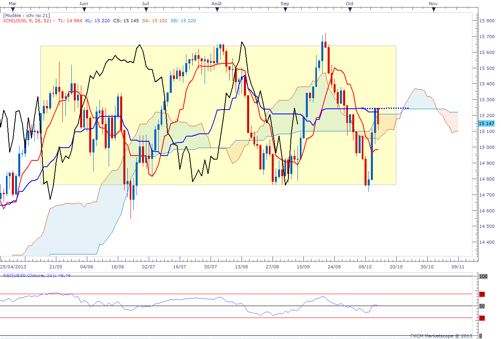The height and width of the screenshot is (339, 501).
Task: Click the 13/08 date axis label
Action: coord(241,267)
